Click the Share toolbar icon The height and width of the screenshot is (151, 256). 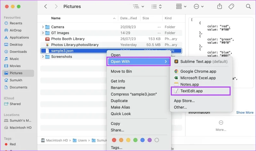pyautogui.click(x=220, y=6)
